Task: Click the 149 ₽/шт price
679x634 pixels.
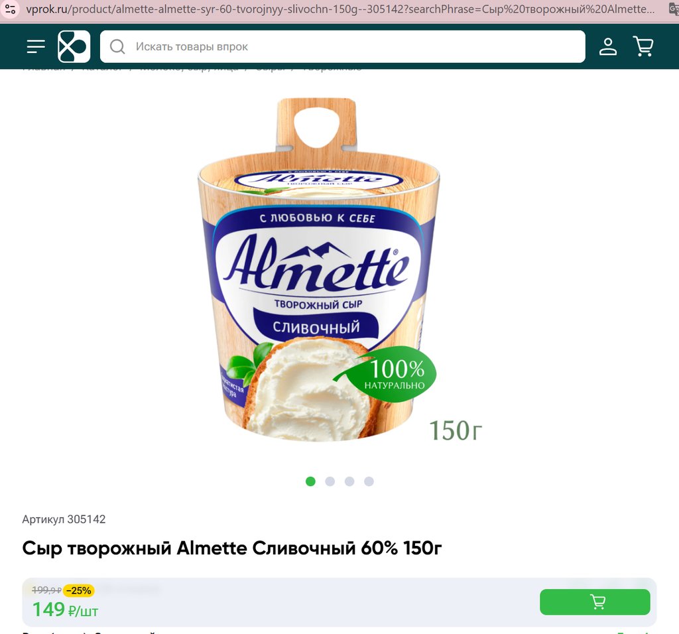Action: point(65,609)
